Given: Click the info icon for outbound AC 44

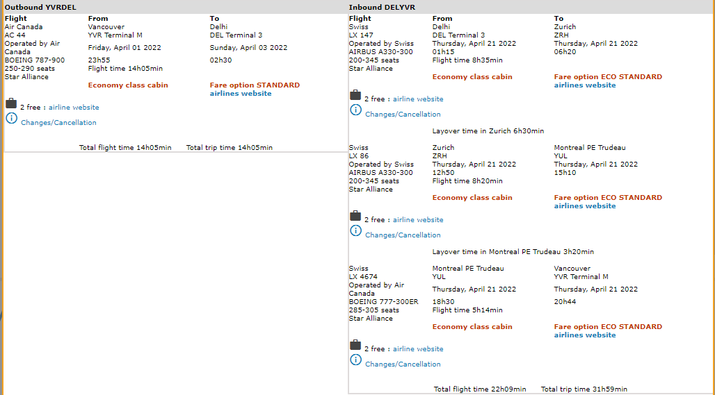Looking at the screenshot, I should click(11, 118).
